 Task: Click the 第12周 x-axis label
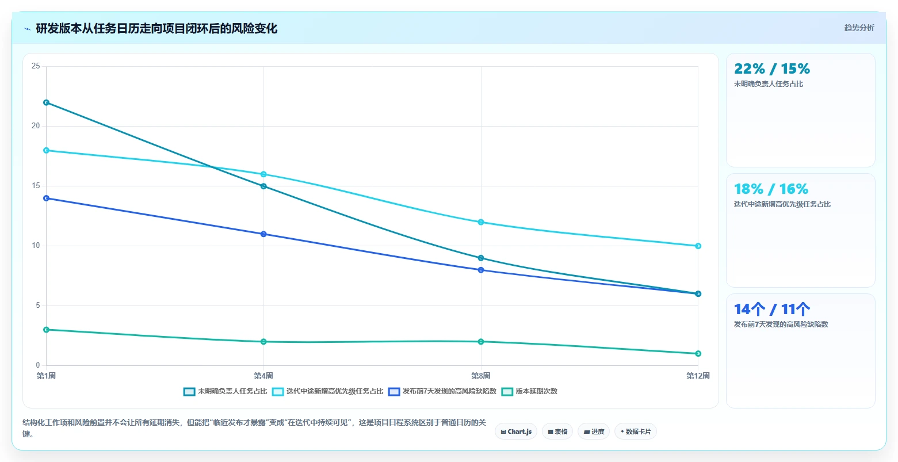(x=698, y=376)
